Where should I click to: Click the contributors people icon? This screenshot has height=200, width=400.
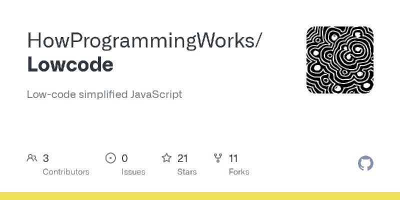(32, 158)
